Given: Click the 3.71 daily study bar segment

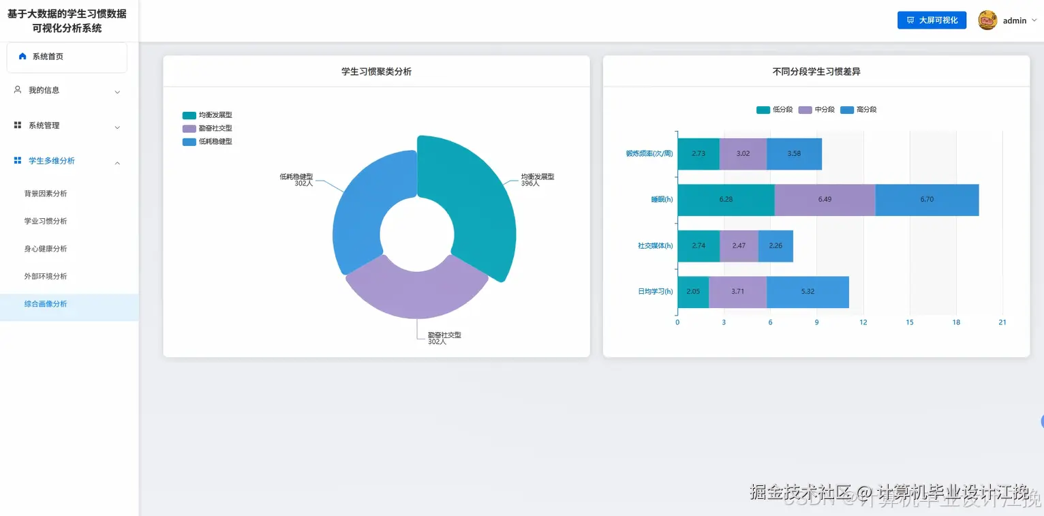Looking at the screenshot, I should (x=738, y=292).
